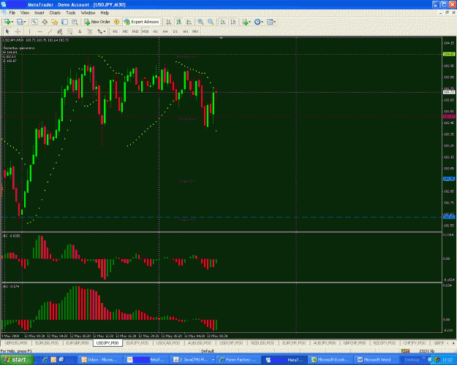
Task: Toggle the Navigator panel icon
Action: click(x=55, y=22)
